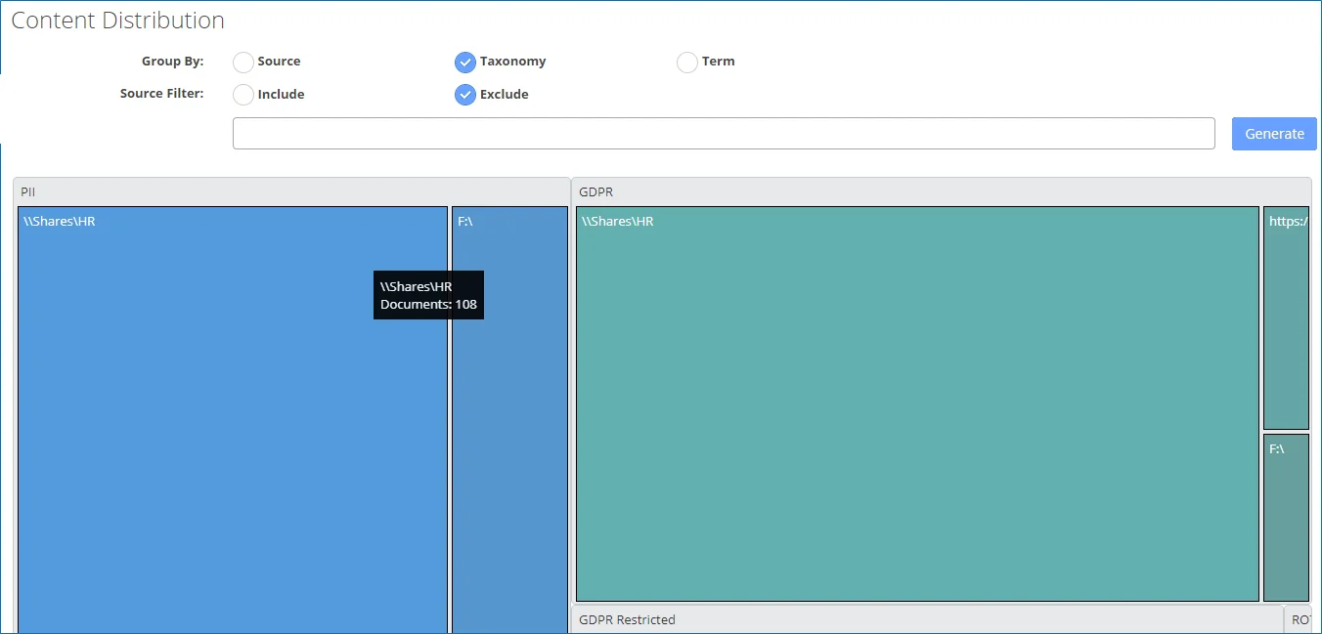Click the source filter text field
The width and height of the screenshot is (1322, 634).
(724, 134)
